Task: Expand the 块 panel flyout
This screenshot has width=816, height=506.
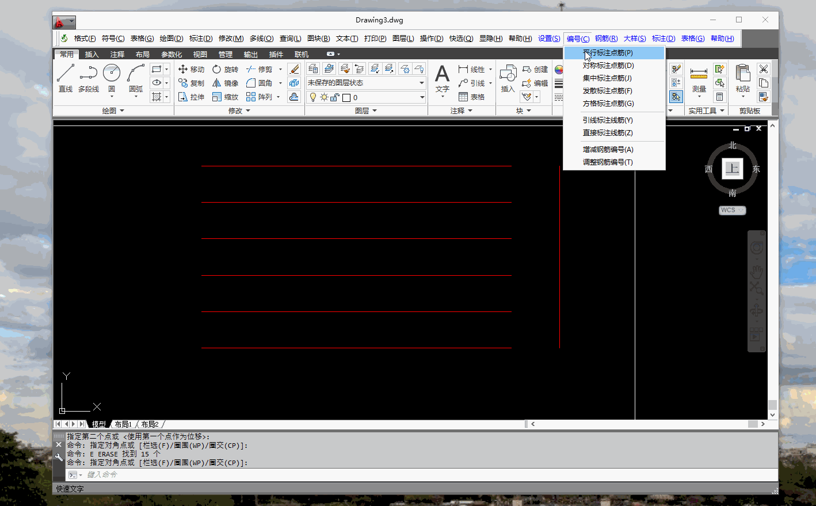Action: point(524,111)
